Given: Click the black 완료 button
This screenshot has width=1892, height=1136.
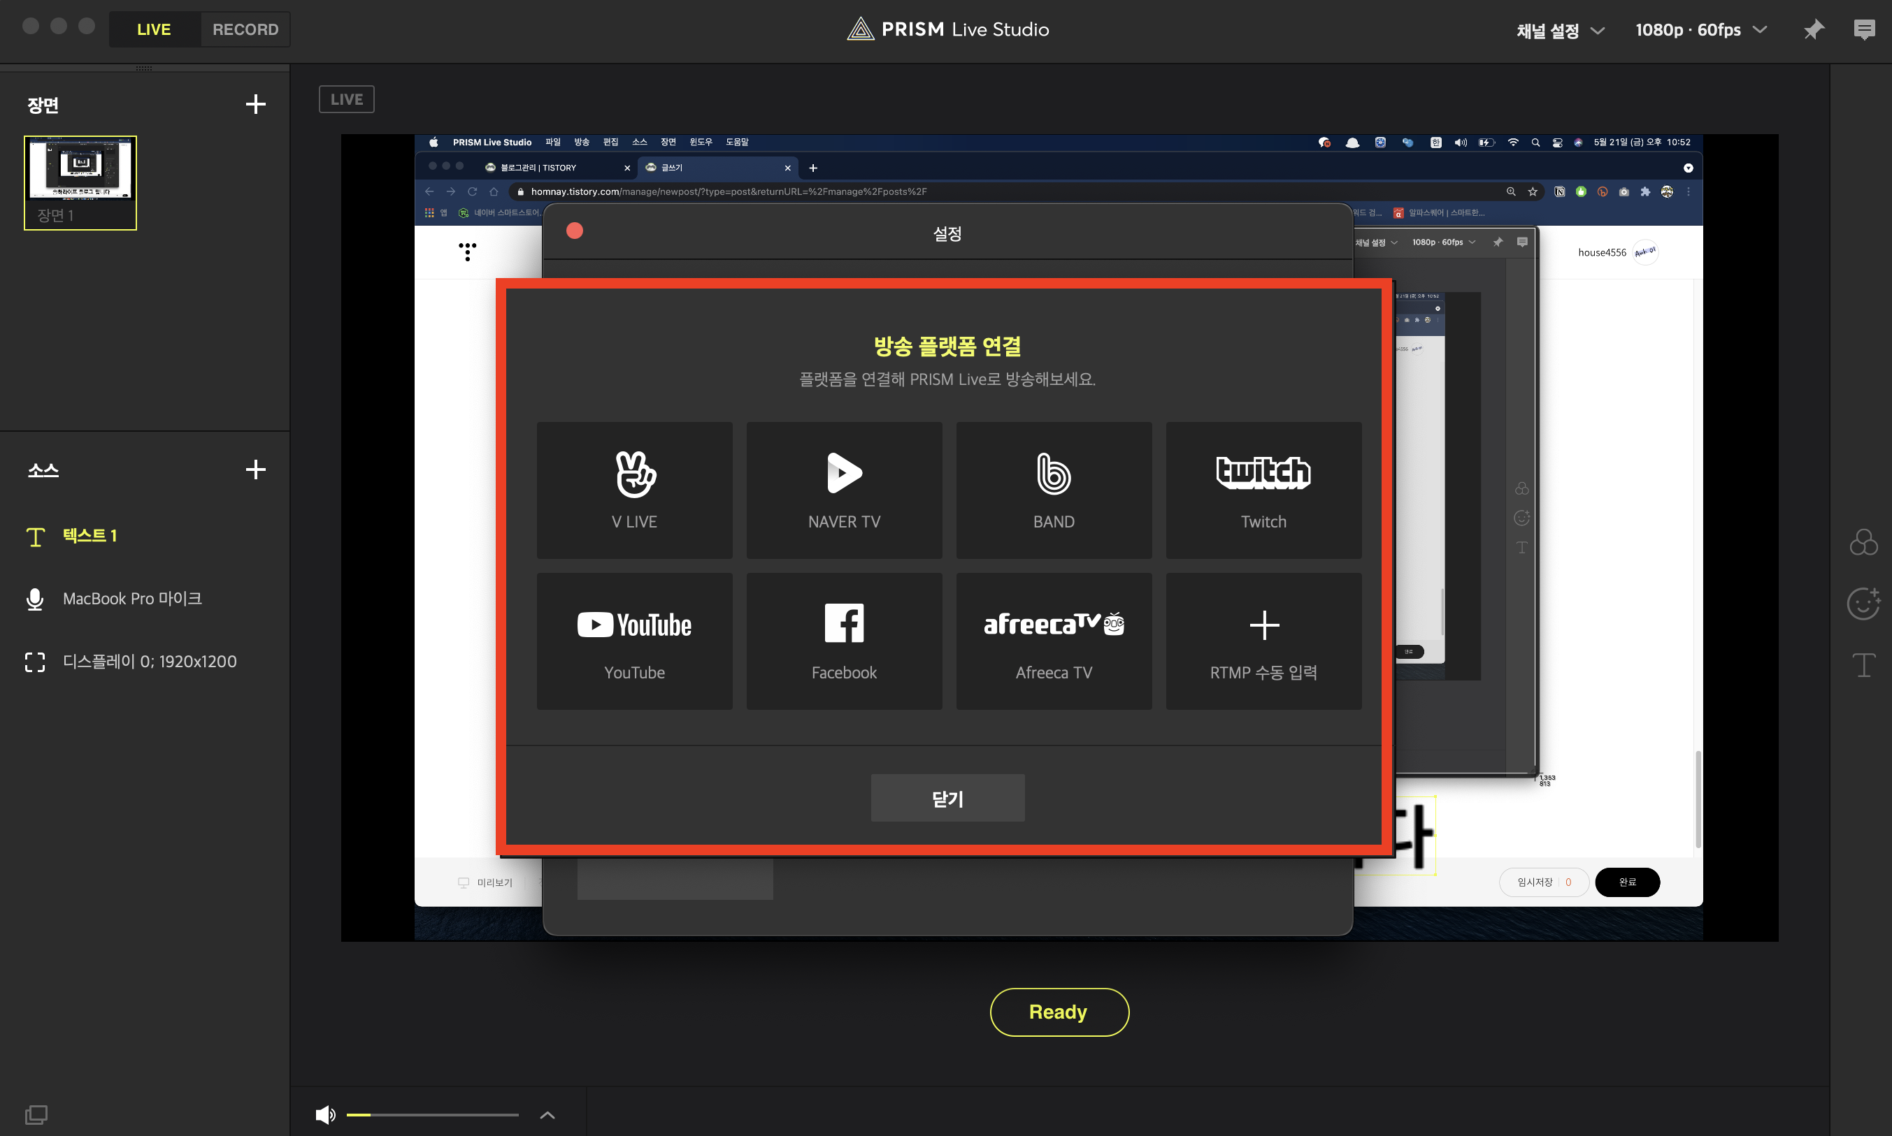Looking at the screenshot, I should coord(1627,882).
